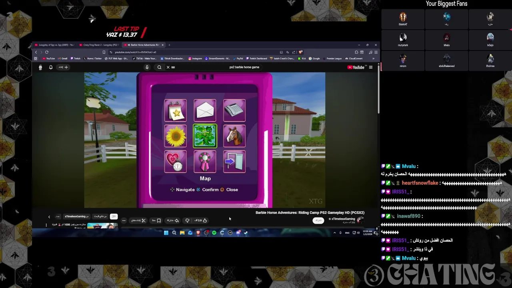Open the 'Premier League' bookmark
Screen dimensions: 512x288
click(332, 58)
